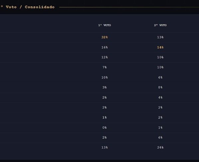Screen dimensions: 199x162
Task: Select the "Voto / Consolidado" section title
Action: point(30,7)
